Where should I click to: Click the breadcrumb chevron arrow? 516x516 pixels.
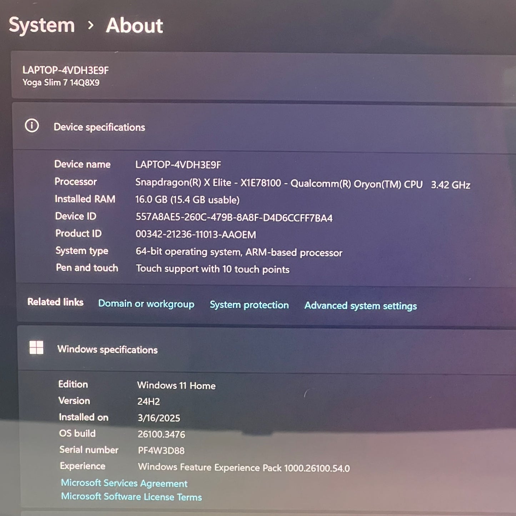point(91,25)
